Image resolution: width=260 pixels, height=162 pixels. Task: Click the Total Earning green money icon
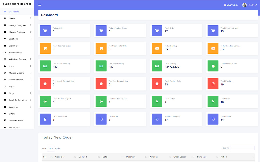(157, 66)
